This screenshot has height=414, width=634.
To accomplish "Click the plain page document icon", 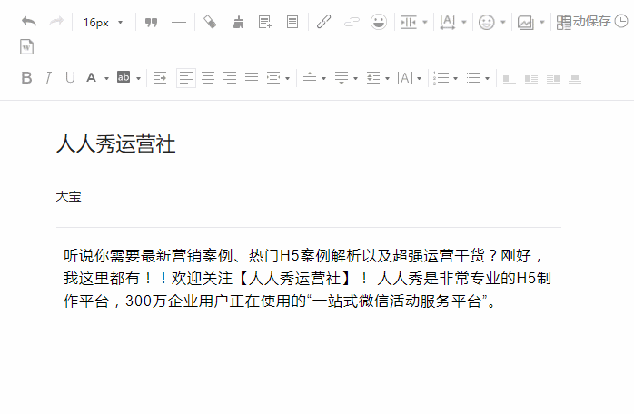I will 292,22.
